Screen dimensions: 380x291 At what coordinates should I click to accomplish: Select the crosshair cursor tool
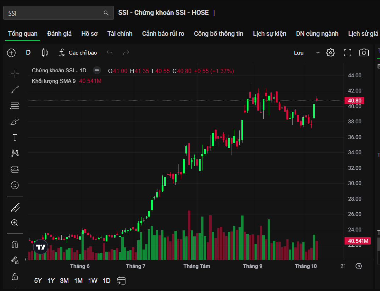coord(15,74)
